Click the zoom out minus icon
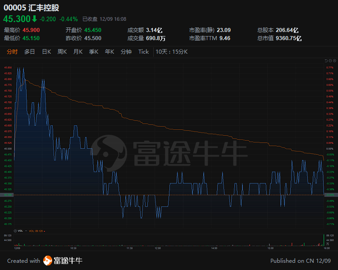The width and height of the screenshot is (338, 270). pos(330,61)
